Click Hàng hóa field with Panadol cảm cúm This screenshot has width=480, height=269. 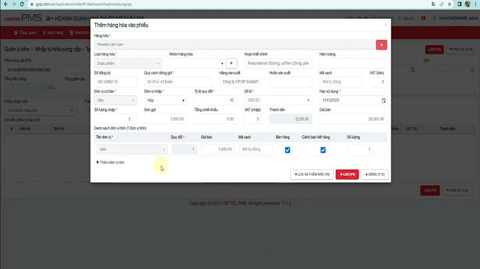tap(235, 45)
